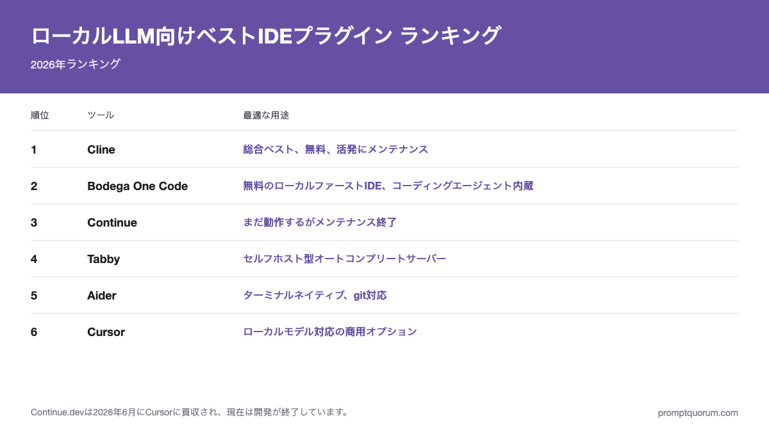Click the ローカルモデル対応の商用オプション text
Image resolution: width=769 pixels, height=432 pixels.
pyautogui.click(x=330, y=332)
